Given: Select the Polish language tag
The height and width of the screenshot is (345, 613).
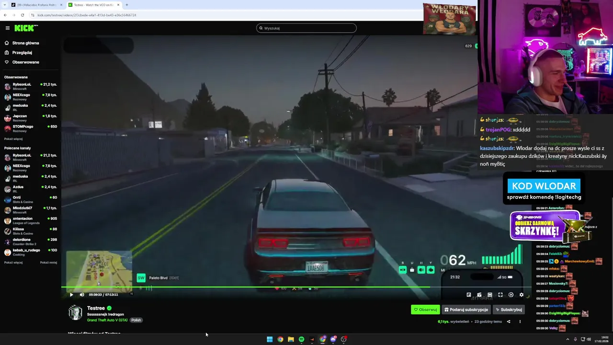Looking at the screenshot, I should coord(136,320).
